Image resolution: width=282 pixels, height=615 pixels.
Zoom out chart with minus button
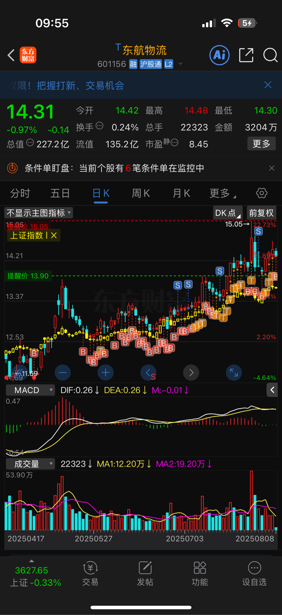click(62, 373)
